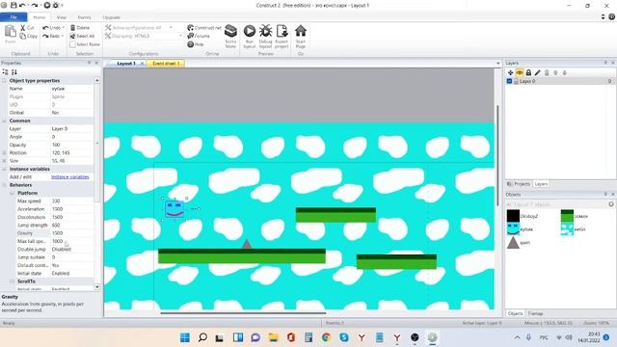Collapse the Common section
Screen dimensions: 617x347
(x=4, y=120)
